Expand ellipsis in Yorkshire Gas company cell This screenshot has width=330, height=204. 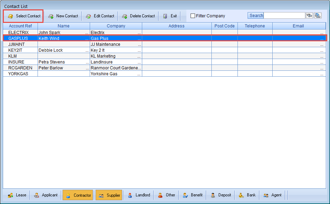point(139,74)
